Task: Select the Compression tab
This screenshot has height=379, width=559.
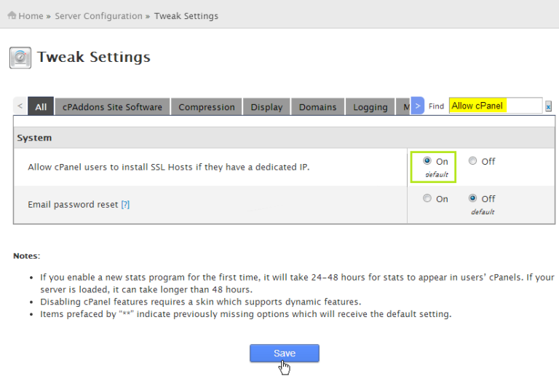Action: tap(207, 107)
